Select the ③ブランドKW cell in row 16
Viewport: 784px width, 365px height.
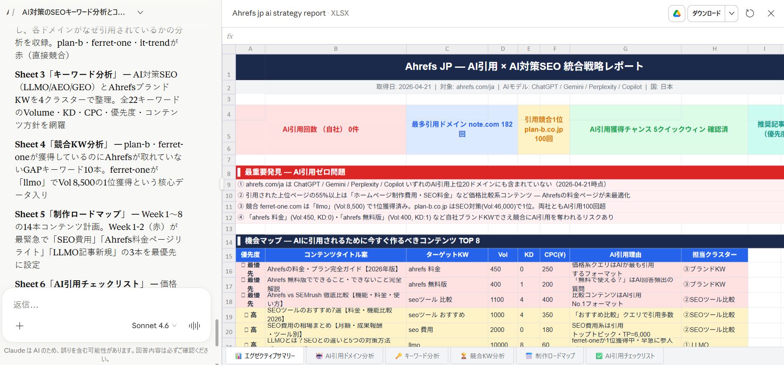714,269
